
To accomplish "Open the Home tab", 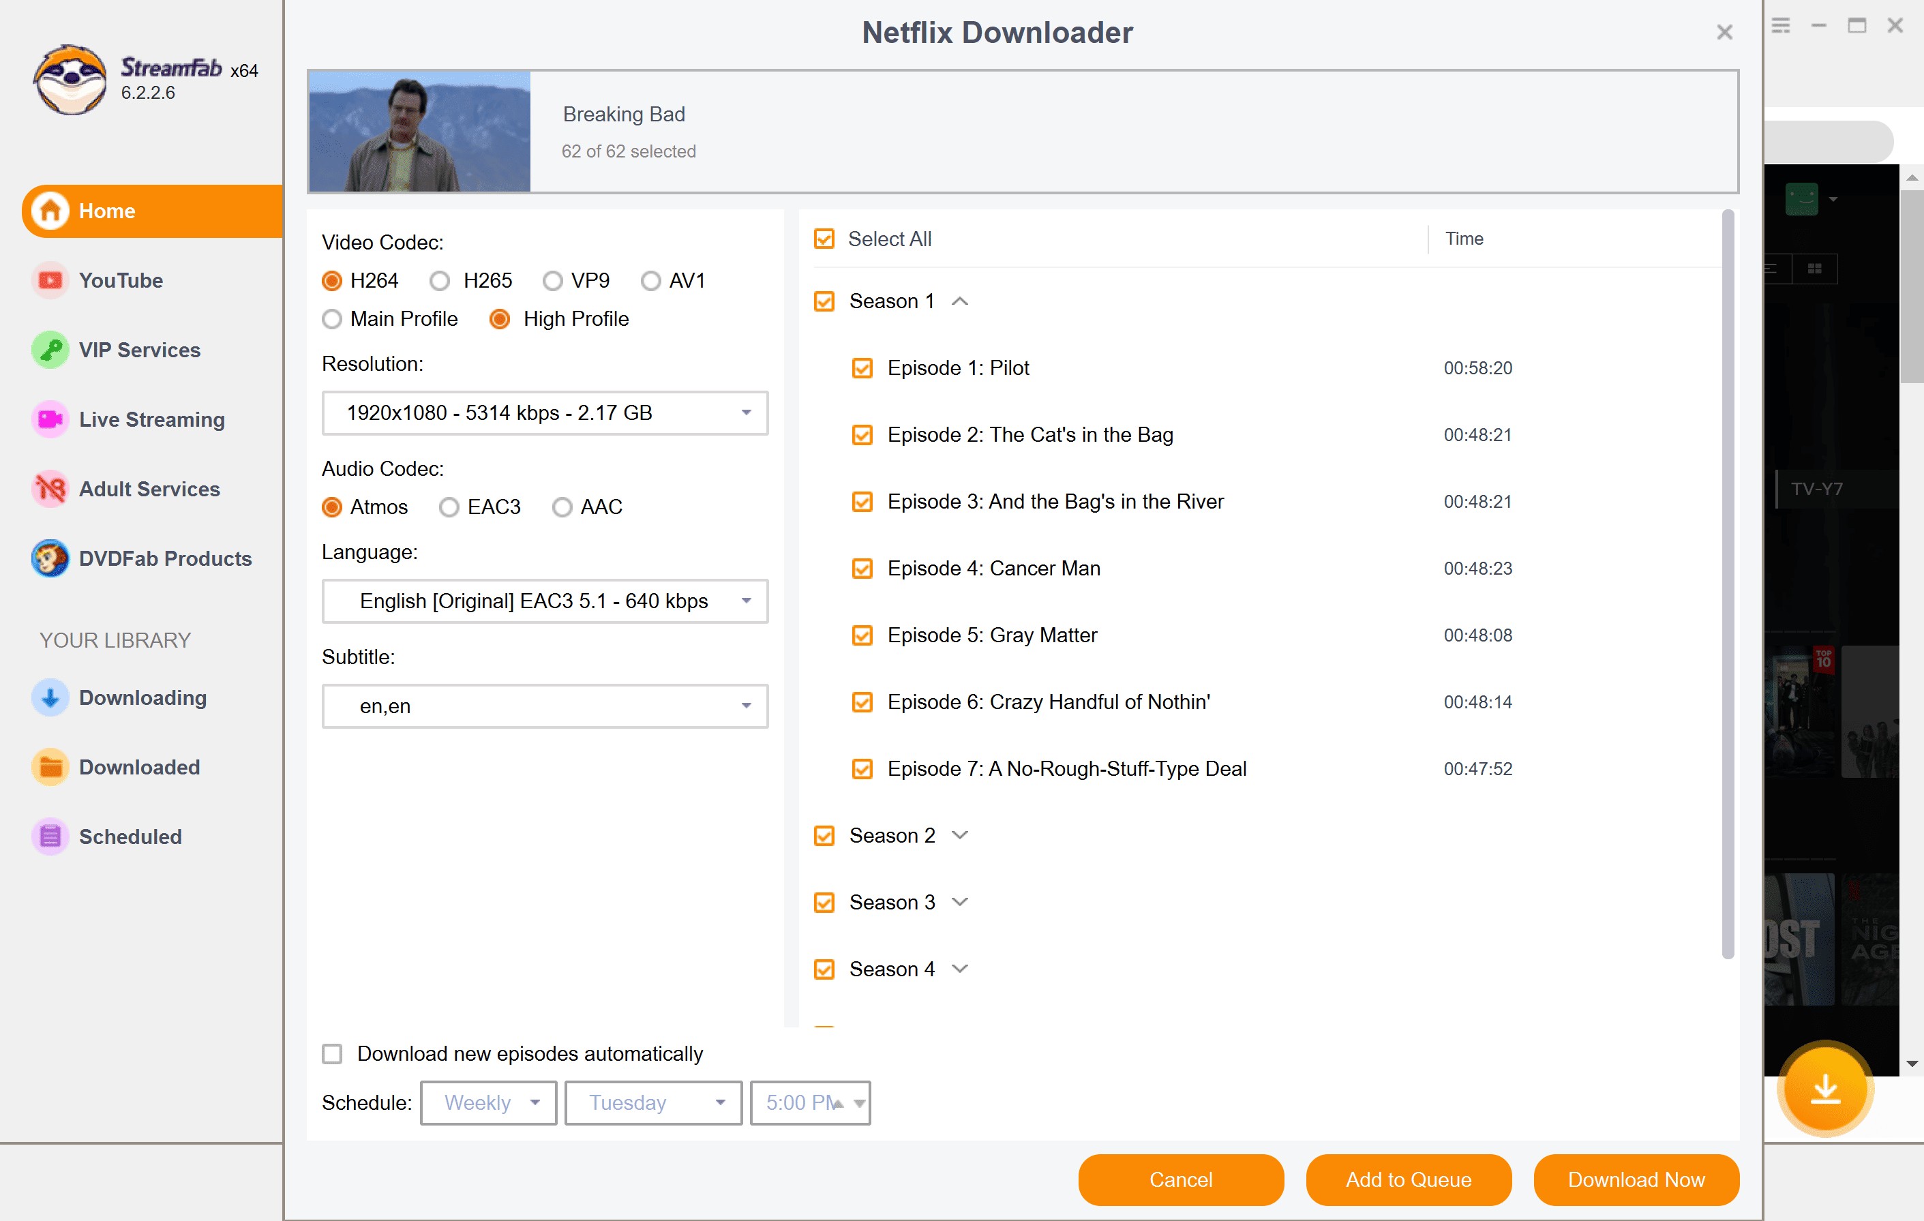I will coord(153,211).
